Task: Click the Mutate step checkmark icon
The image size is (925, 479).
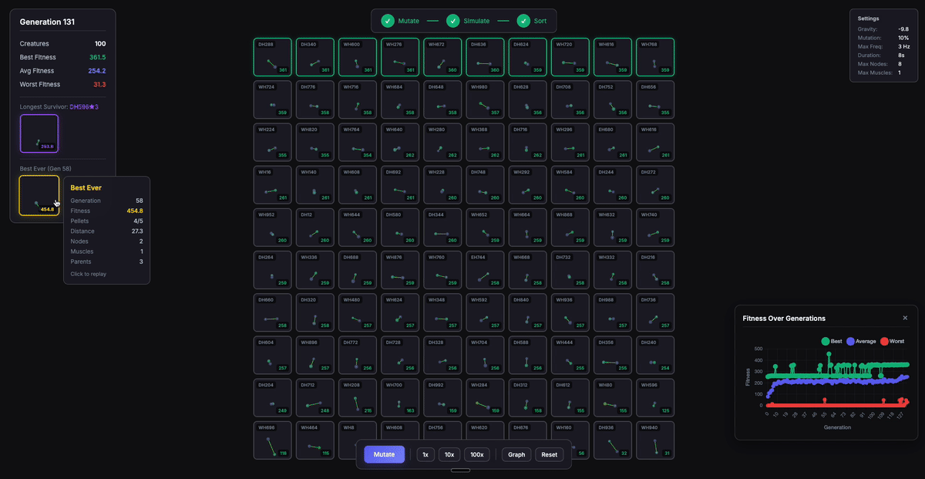Action: pyautogui.click(x=388, y=21)
